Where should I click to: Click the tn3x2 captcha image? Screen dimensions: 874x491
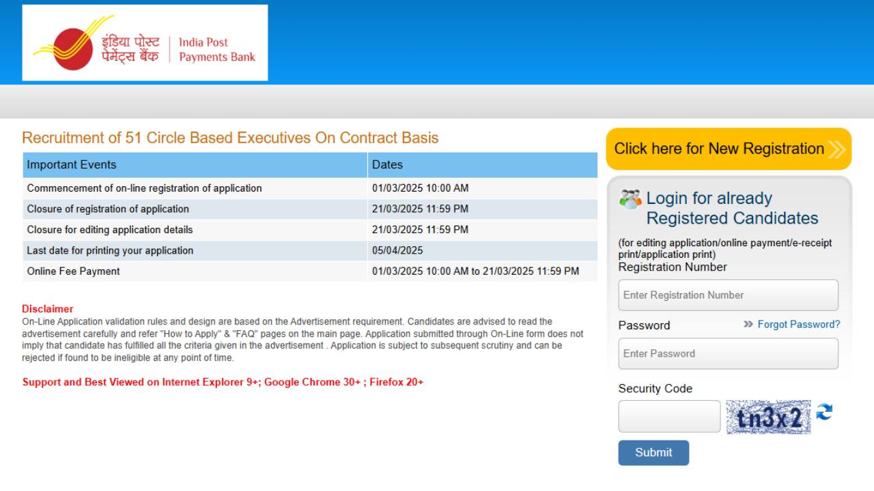tap(769, 417)
